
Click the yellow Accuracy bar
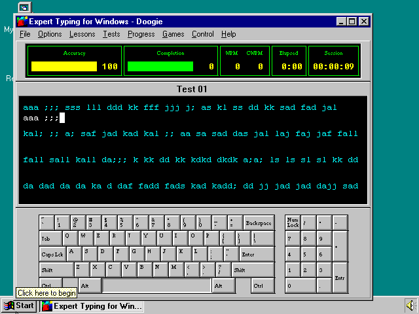click(x=64, y=66)
